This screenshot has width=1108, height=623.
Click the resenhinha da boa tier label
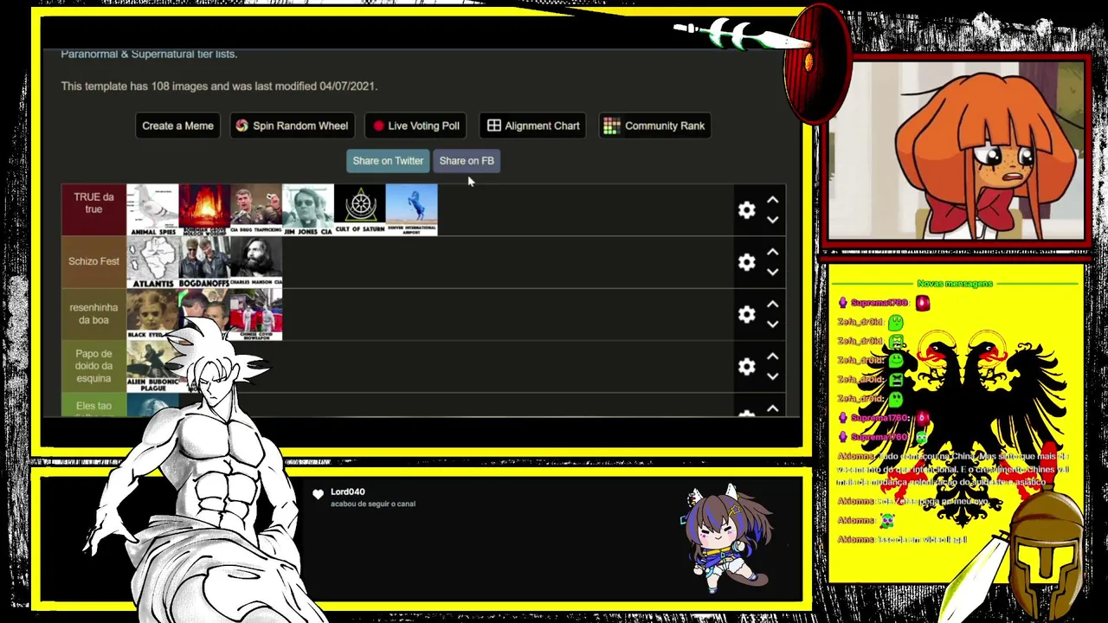click(x=93, y=313)
